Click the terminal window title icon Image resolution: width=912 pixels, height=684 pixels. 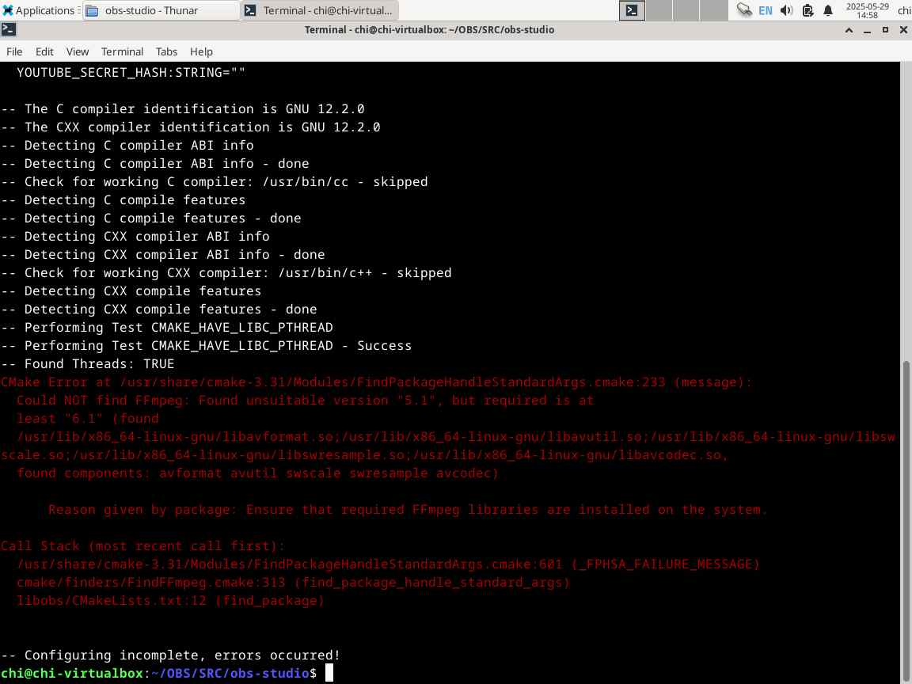click(9, 29)
